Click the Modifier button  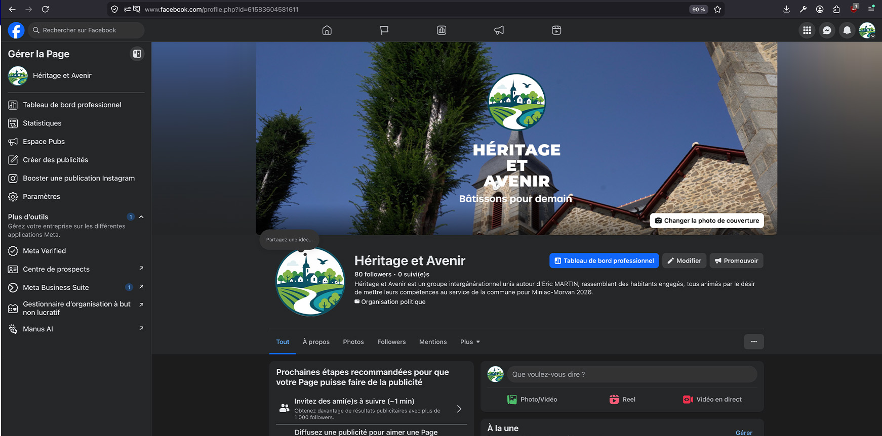pos(684,261)
